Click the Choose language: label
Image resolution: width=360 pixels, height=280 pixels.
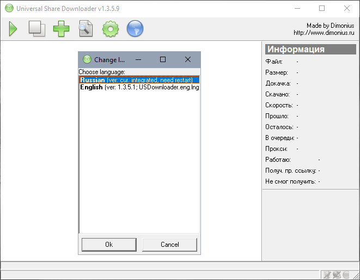tap(102, 72)
